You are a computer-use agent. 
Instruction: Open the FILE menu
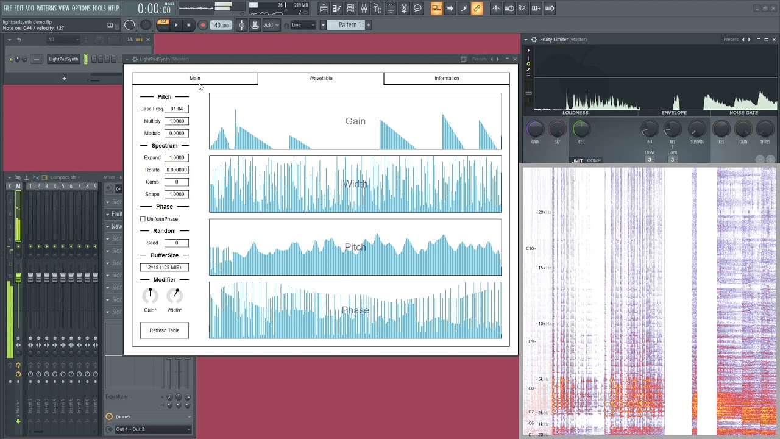click(7, 8)
